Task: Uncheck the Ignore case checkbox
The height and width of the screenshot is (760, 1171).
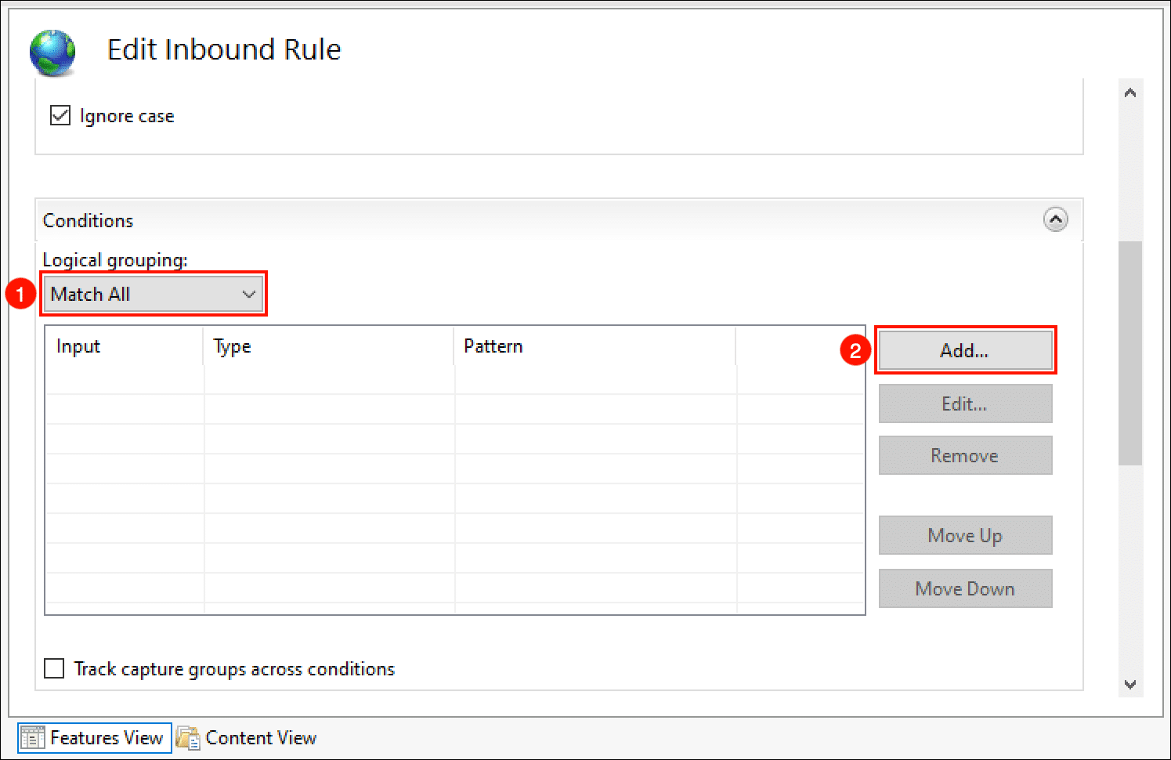Action: coord(60,116)
